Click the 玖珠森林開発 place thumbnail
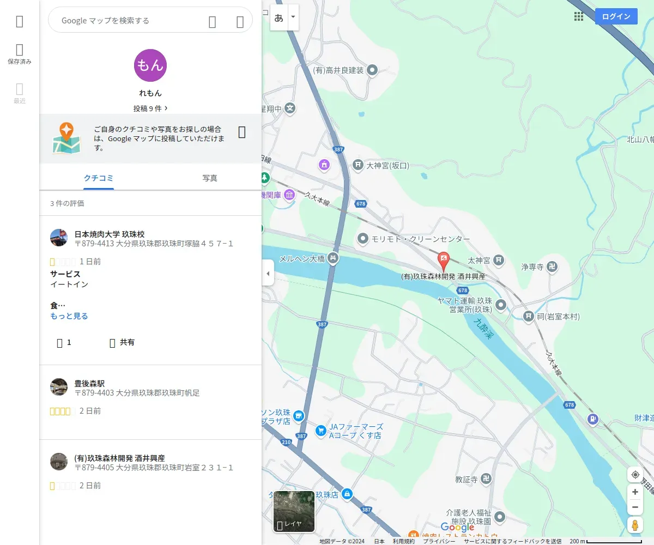The image size is (654, 545). click(x=59, y=462)
